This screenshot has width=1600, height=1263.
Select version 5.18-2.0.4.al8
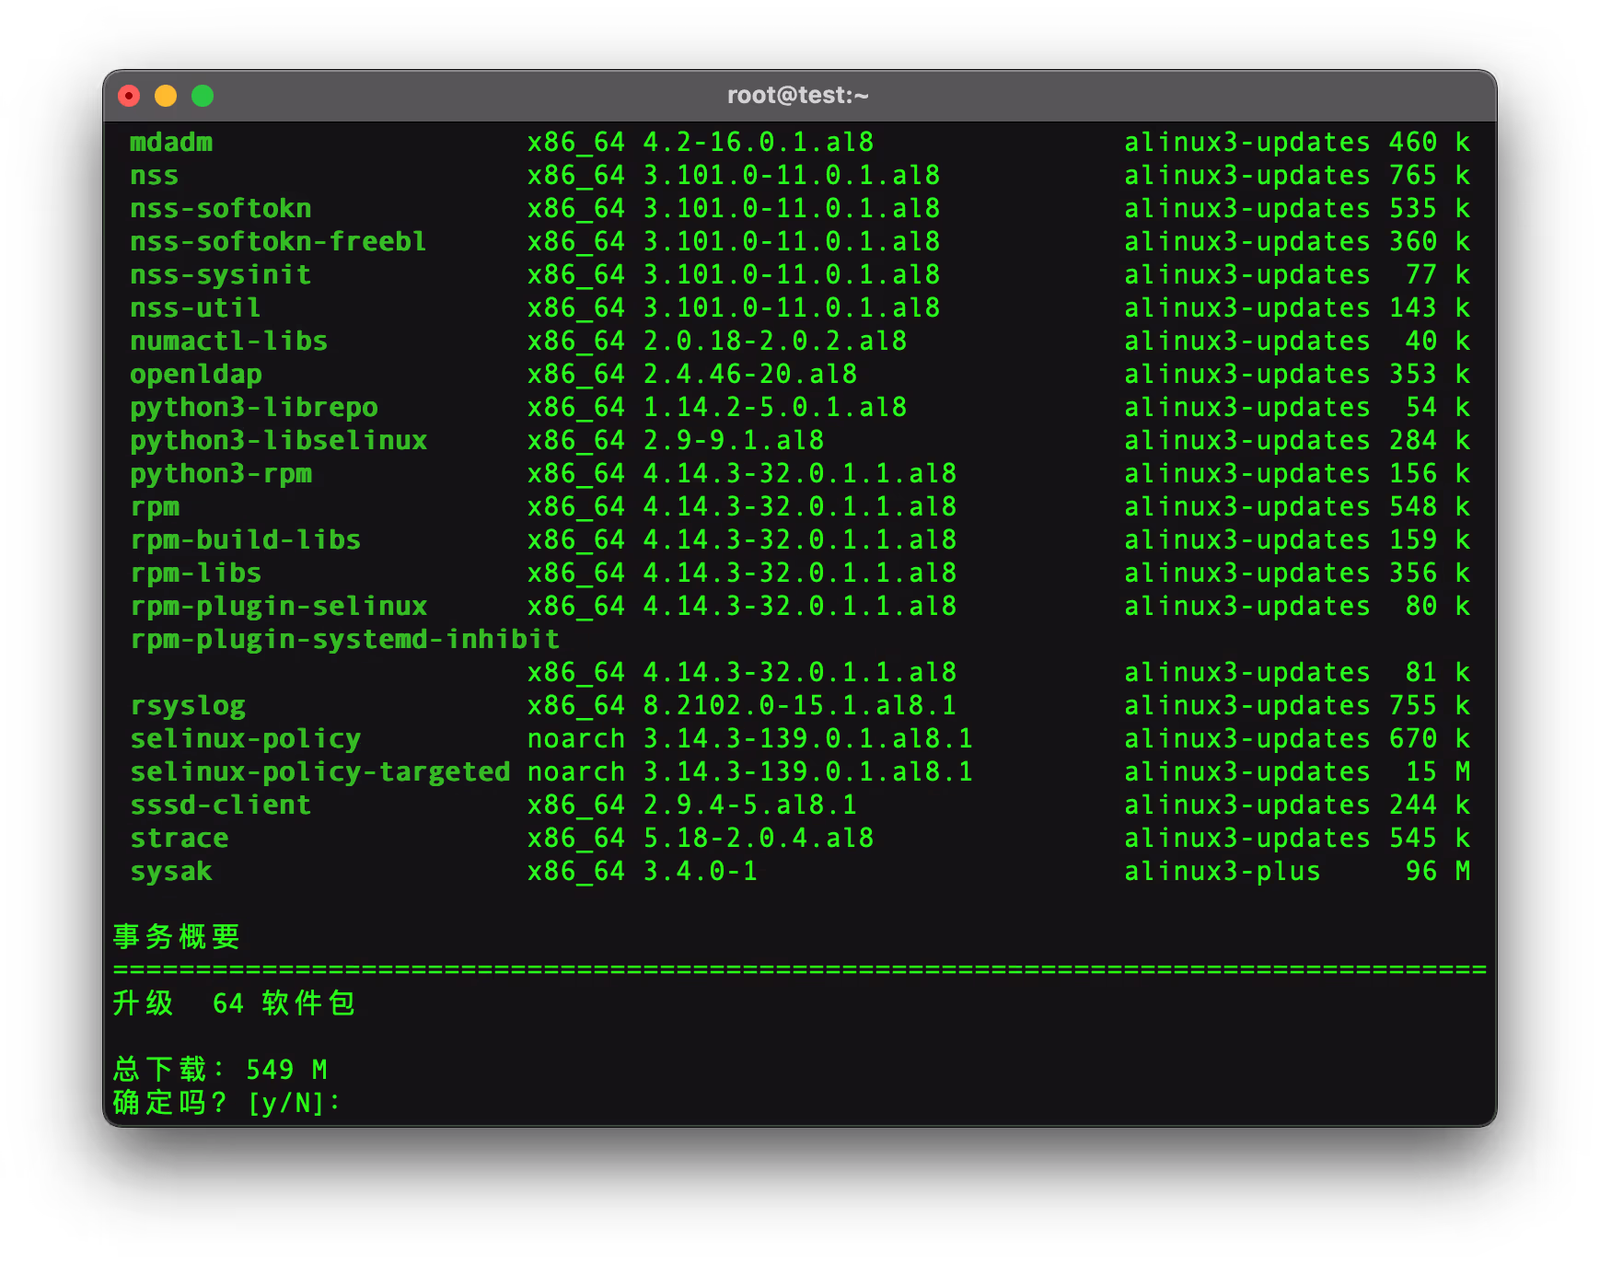tap(759, 839)
